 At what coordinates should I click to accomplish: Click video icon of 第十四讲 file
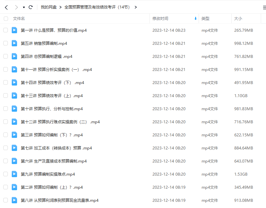click(x=14, y=82)
